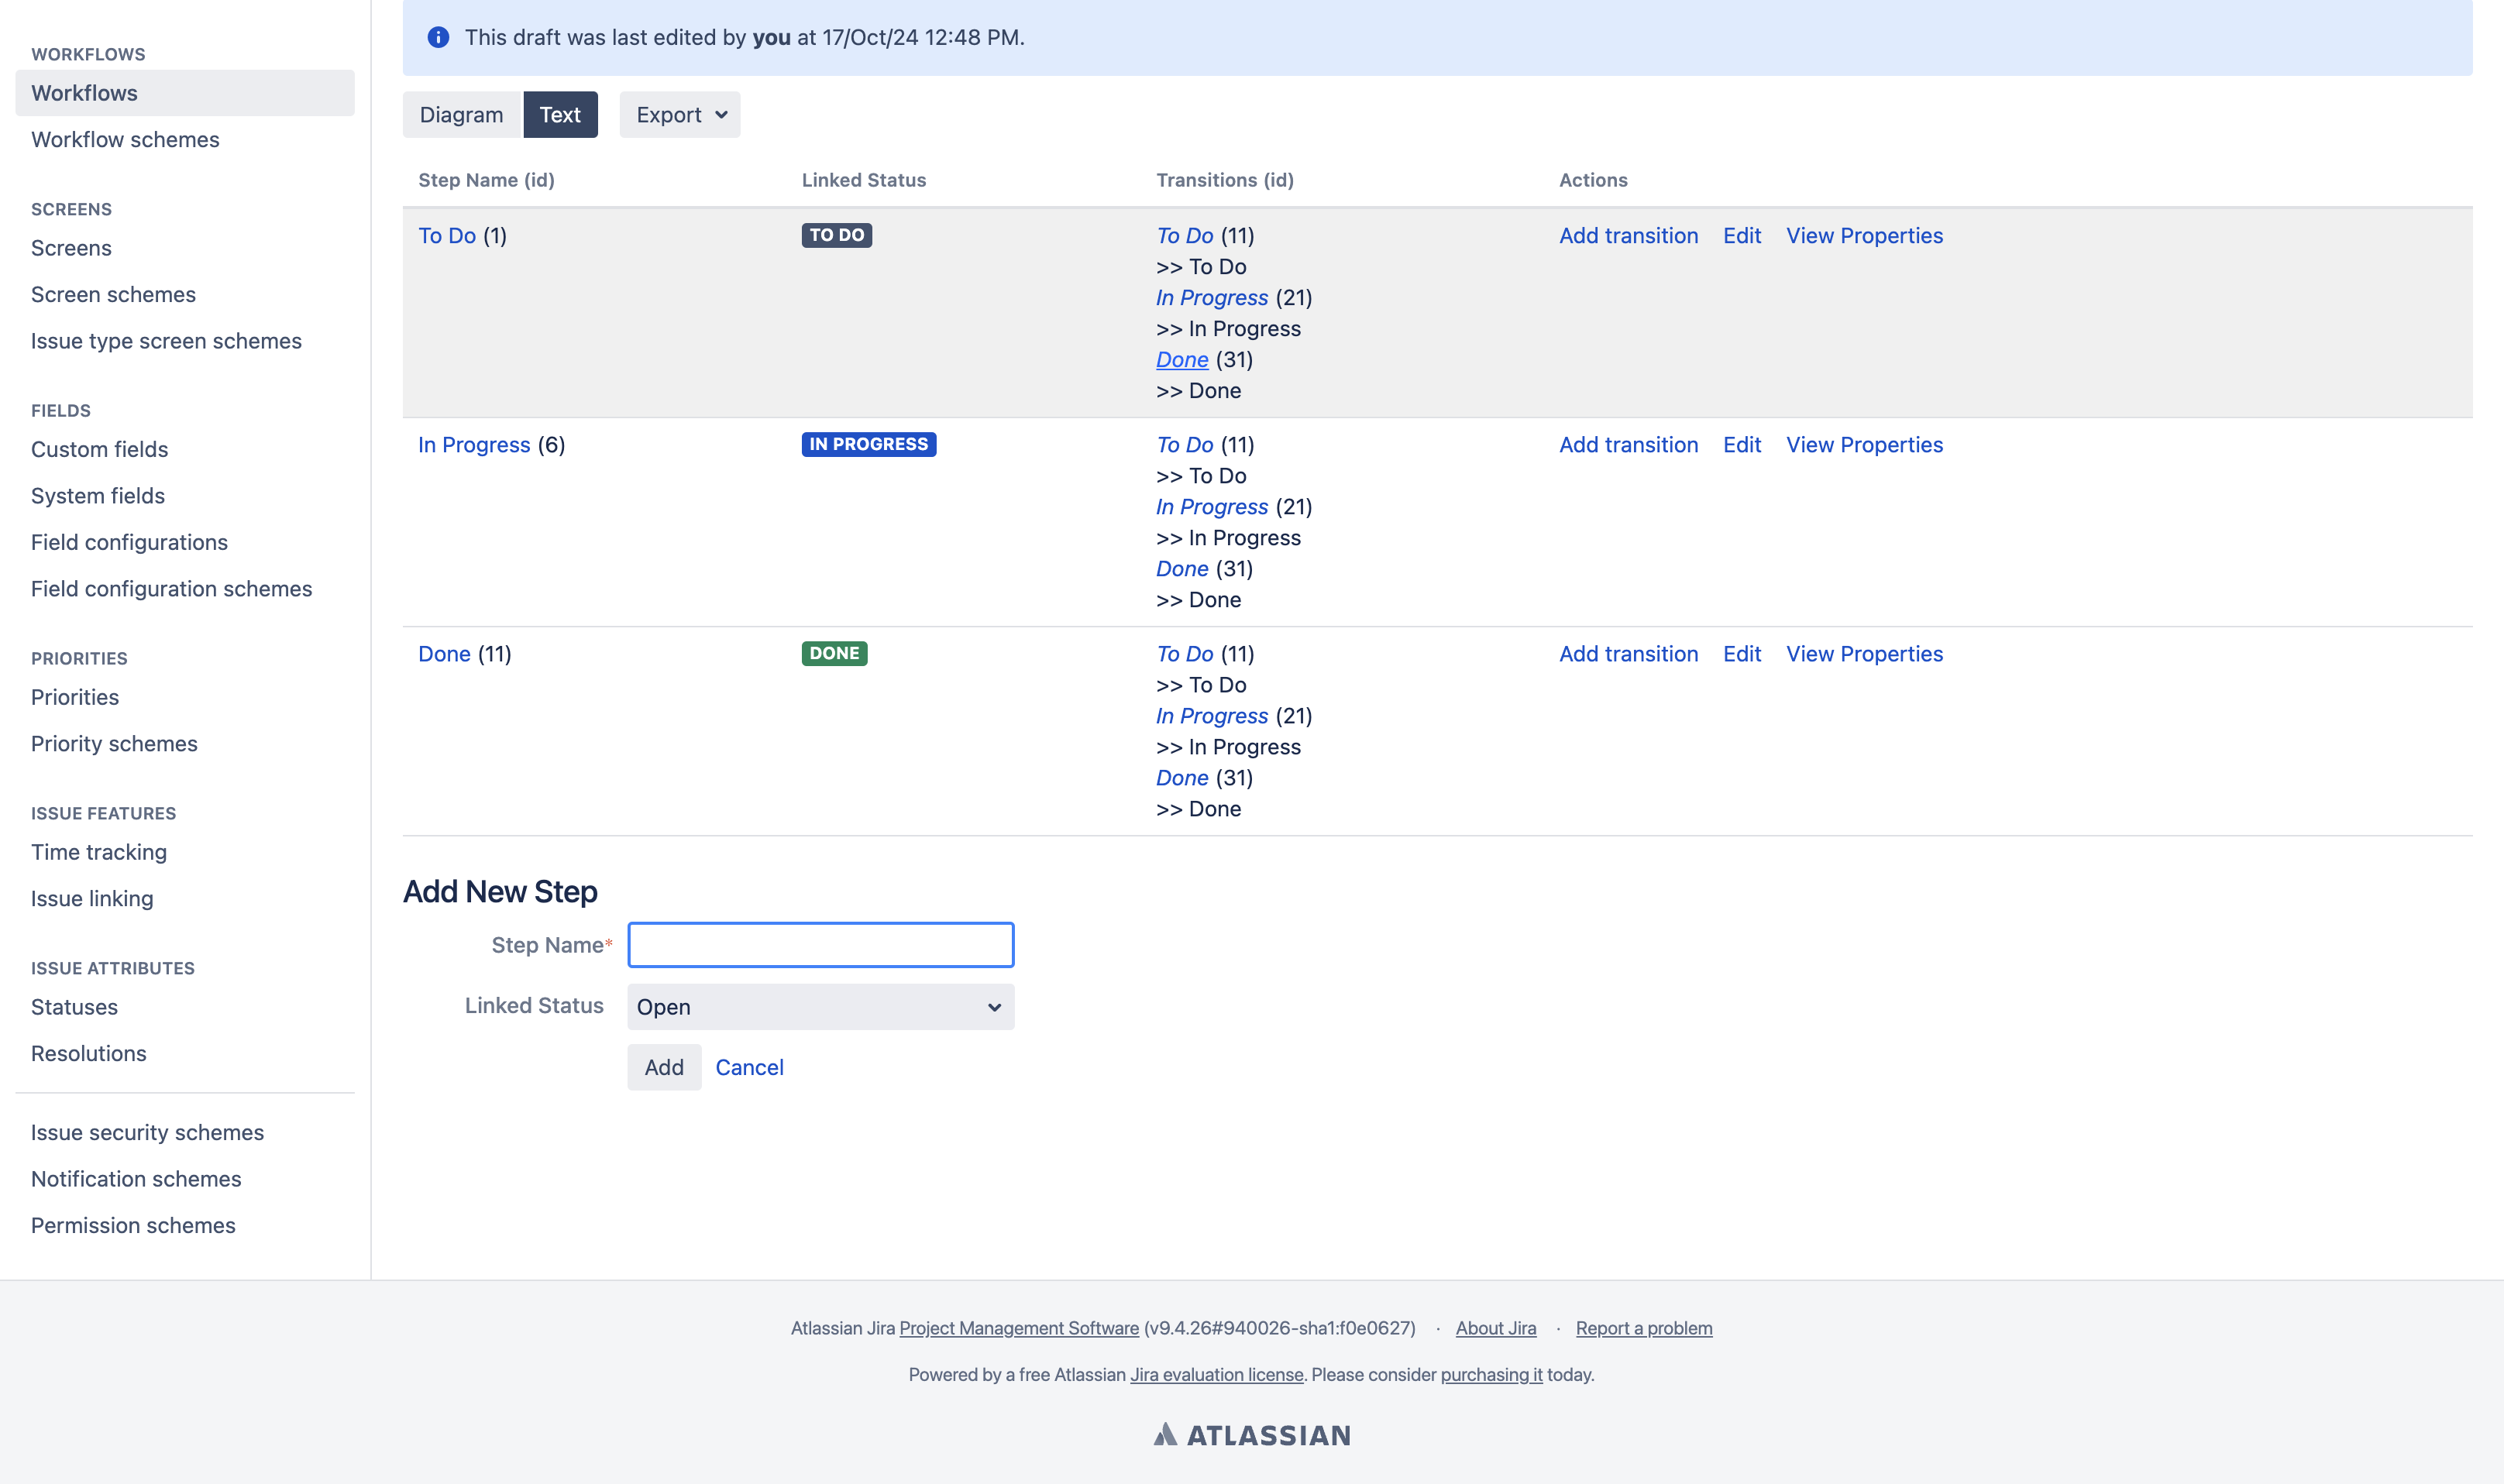This screenshot has height=1484, width=2504.
Task: Click the In Progress step name link
Action: pyautogui.click(x=473, y=444)
